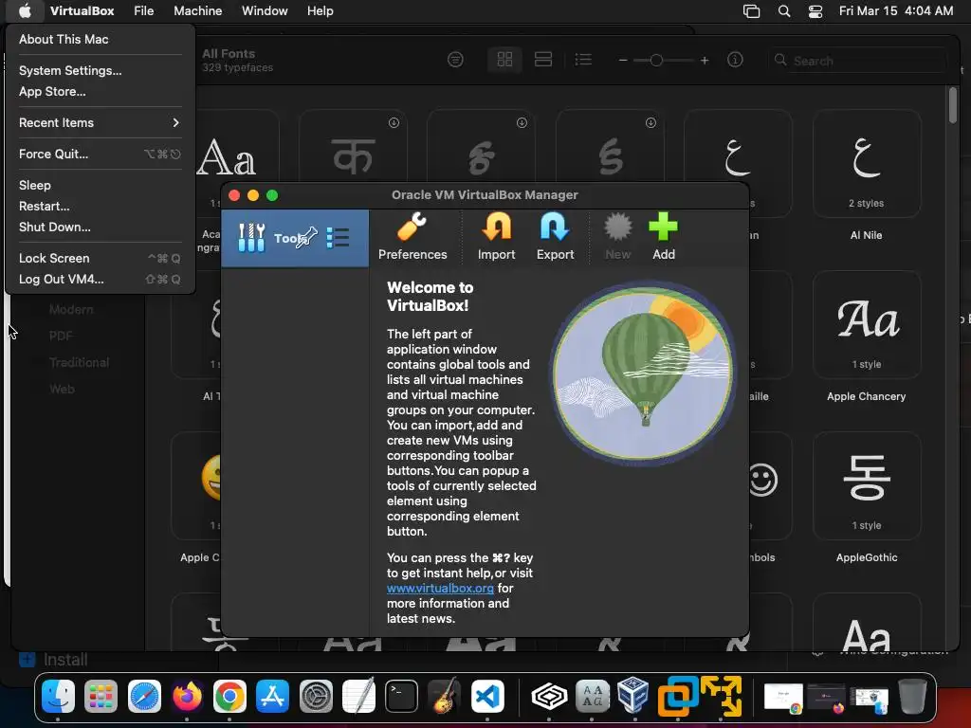The image size is (971, 728).
Task: Open Terminal from the Dock
Action: 401,697
